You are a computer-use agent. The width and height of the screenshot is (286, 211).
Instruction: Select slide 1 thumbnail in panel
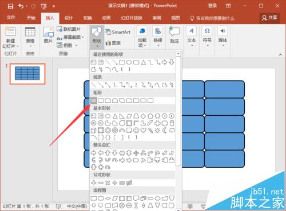[27, 74]
